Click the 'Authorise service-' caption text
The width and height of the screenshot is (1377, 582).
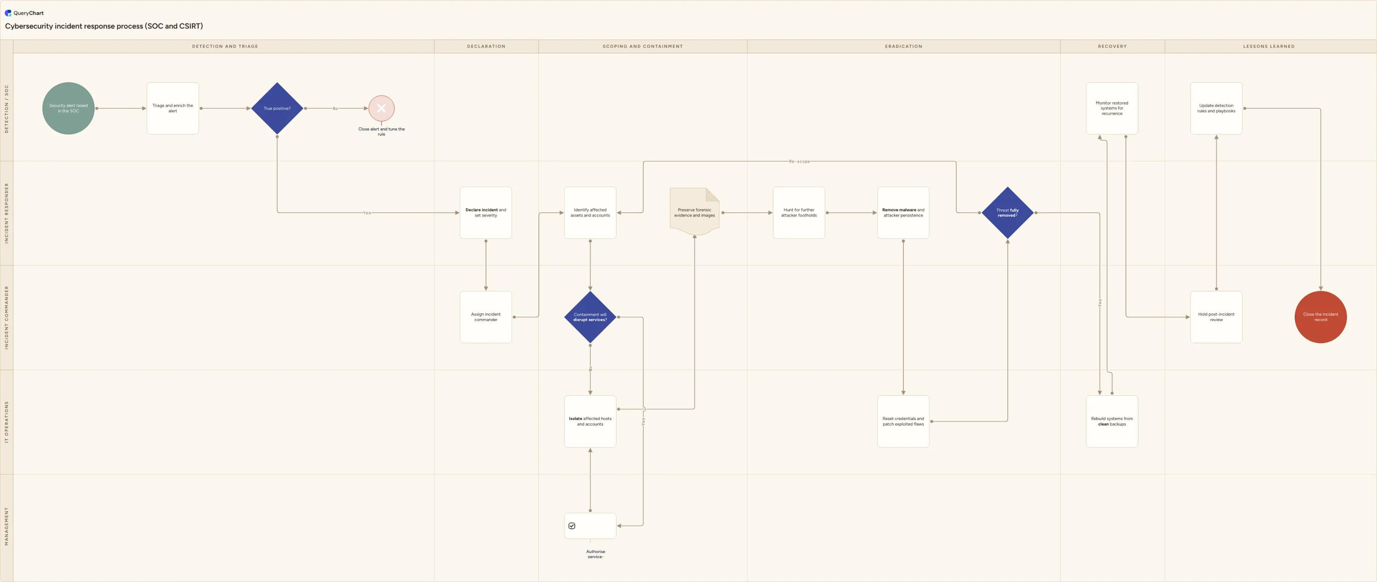point(596,554)
